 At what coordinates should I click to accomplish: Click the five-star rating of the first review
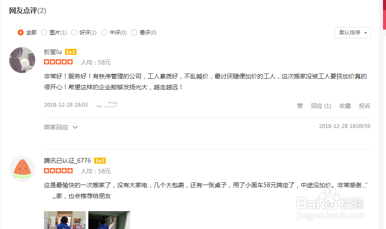pyautogui.click(x=58, y=62)
